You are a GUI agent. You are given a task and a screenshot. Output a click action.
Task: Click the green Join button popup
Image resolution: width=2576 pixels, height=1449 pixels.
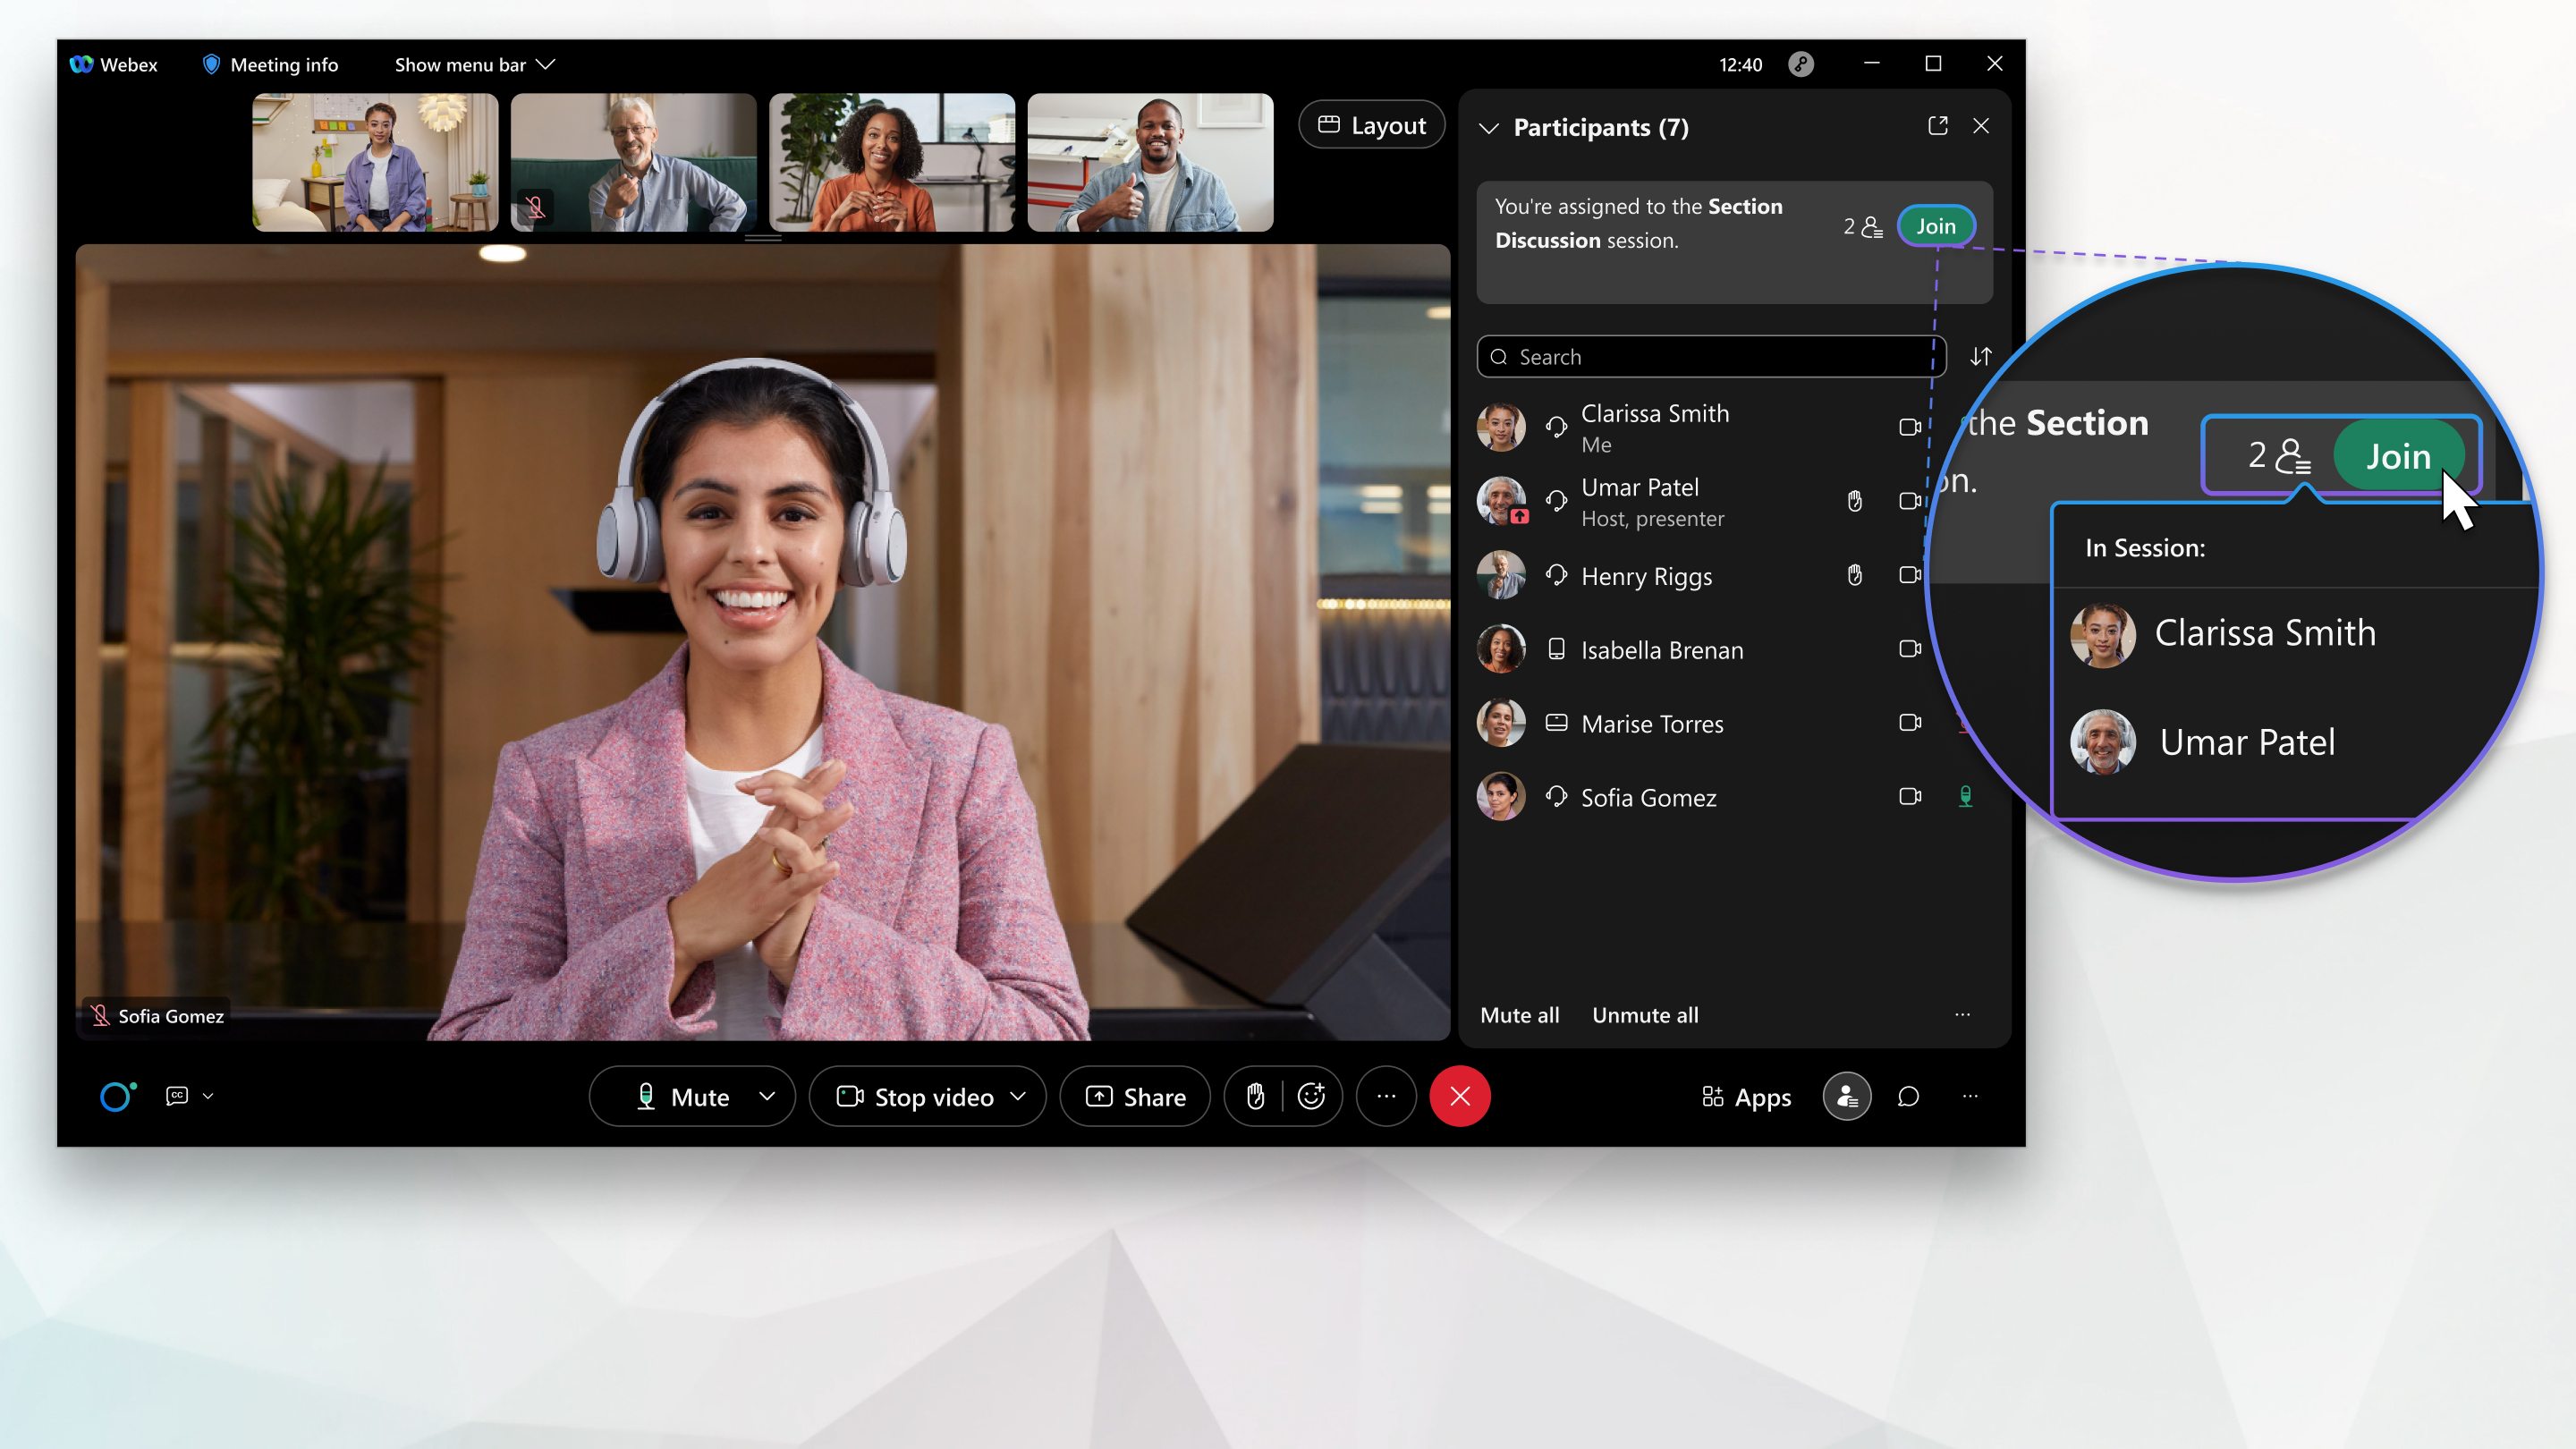(x=2397, y=456)
